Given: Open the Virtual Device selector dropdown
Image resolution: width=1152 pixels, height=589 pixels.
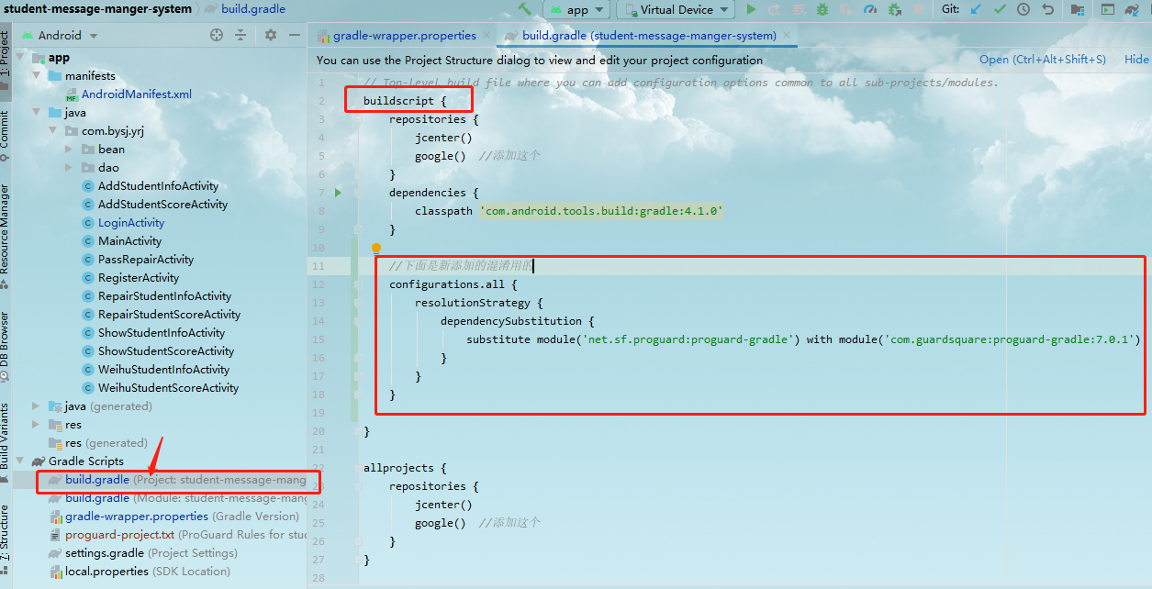Looking at the screenshot, I should (675, 9).
